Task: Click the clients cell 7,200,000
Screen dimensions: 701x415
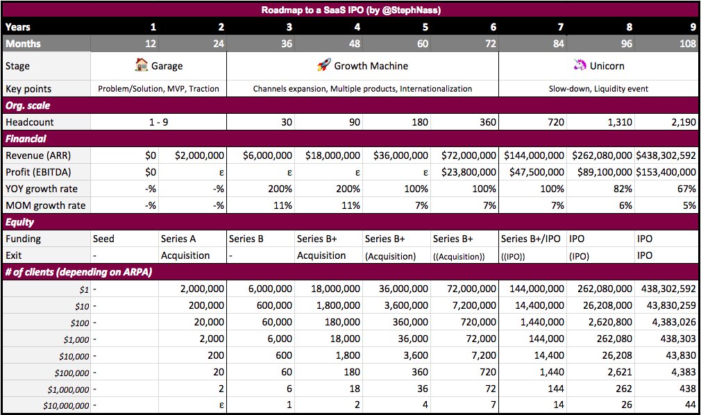Action: [x=464, y=306]
